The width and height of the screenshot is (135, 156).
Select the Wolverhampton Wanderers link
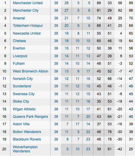25,149
